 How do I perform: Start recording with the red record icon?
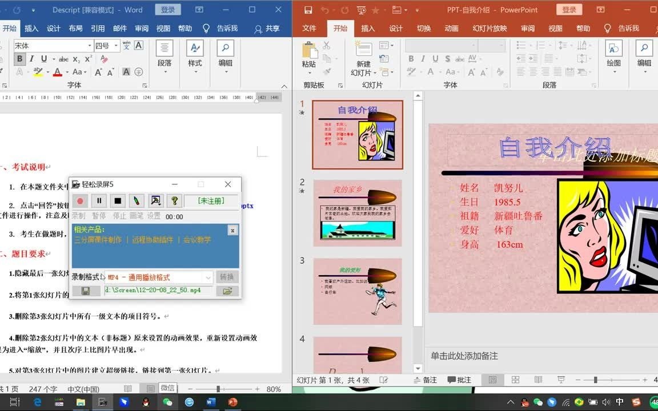tap(80, 201)
